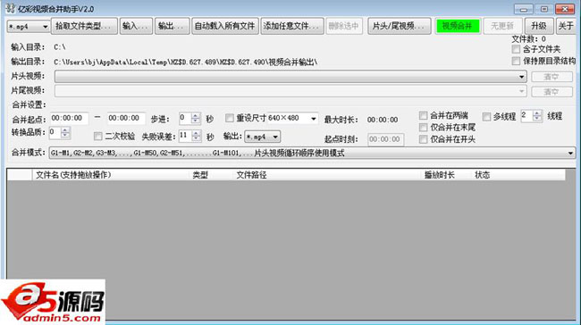The width and height of the screenshot is (581, 325).
Task: Open the 640×480 size dropdown
Action: 314,119
